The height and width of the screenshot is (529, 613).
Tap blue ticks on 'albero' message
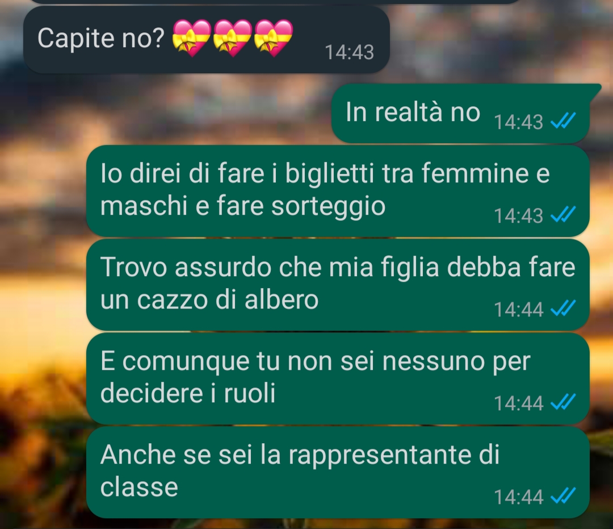point(563,309)
